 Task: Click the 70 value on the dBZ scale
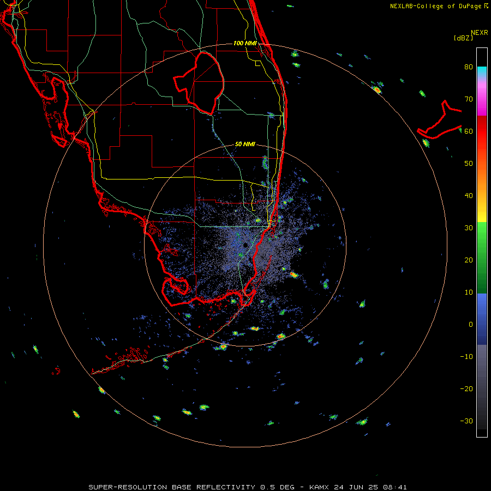[x=469, y=99]
